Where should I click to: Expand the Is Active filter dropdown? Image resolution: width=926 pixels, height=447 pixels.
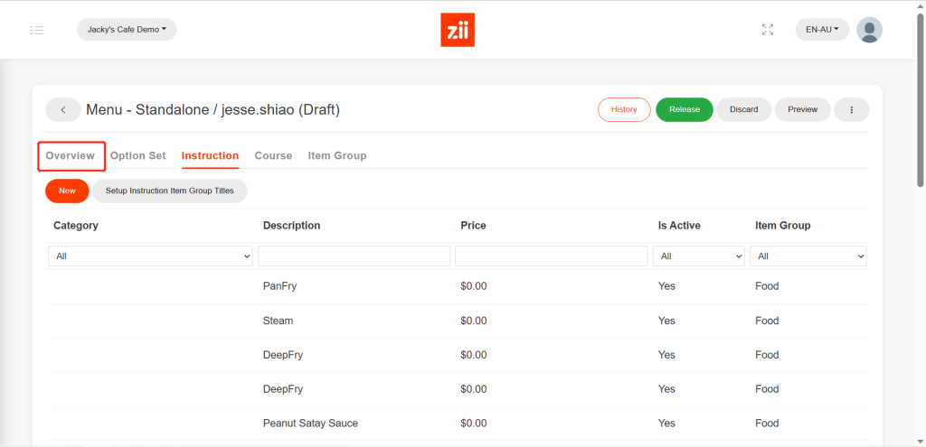(x=698, y=256)
